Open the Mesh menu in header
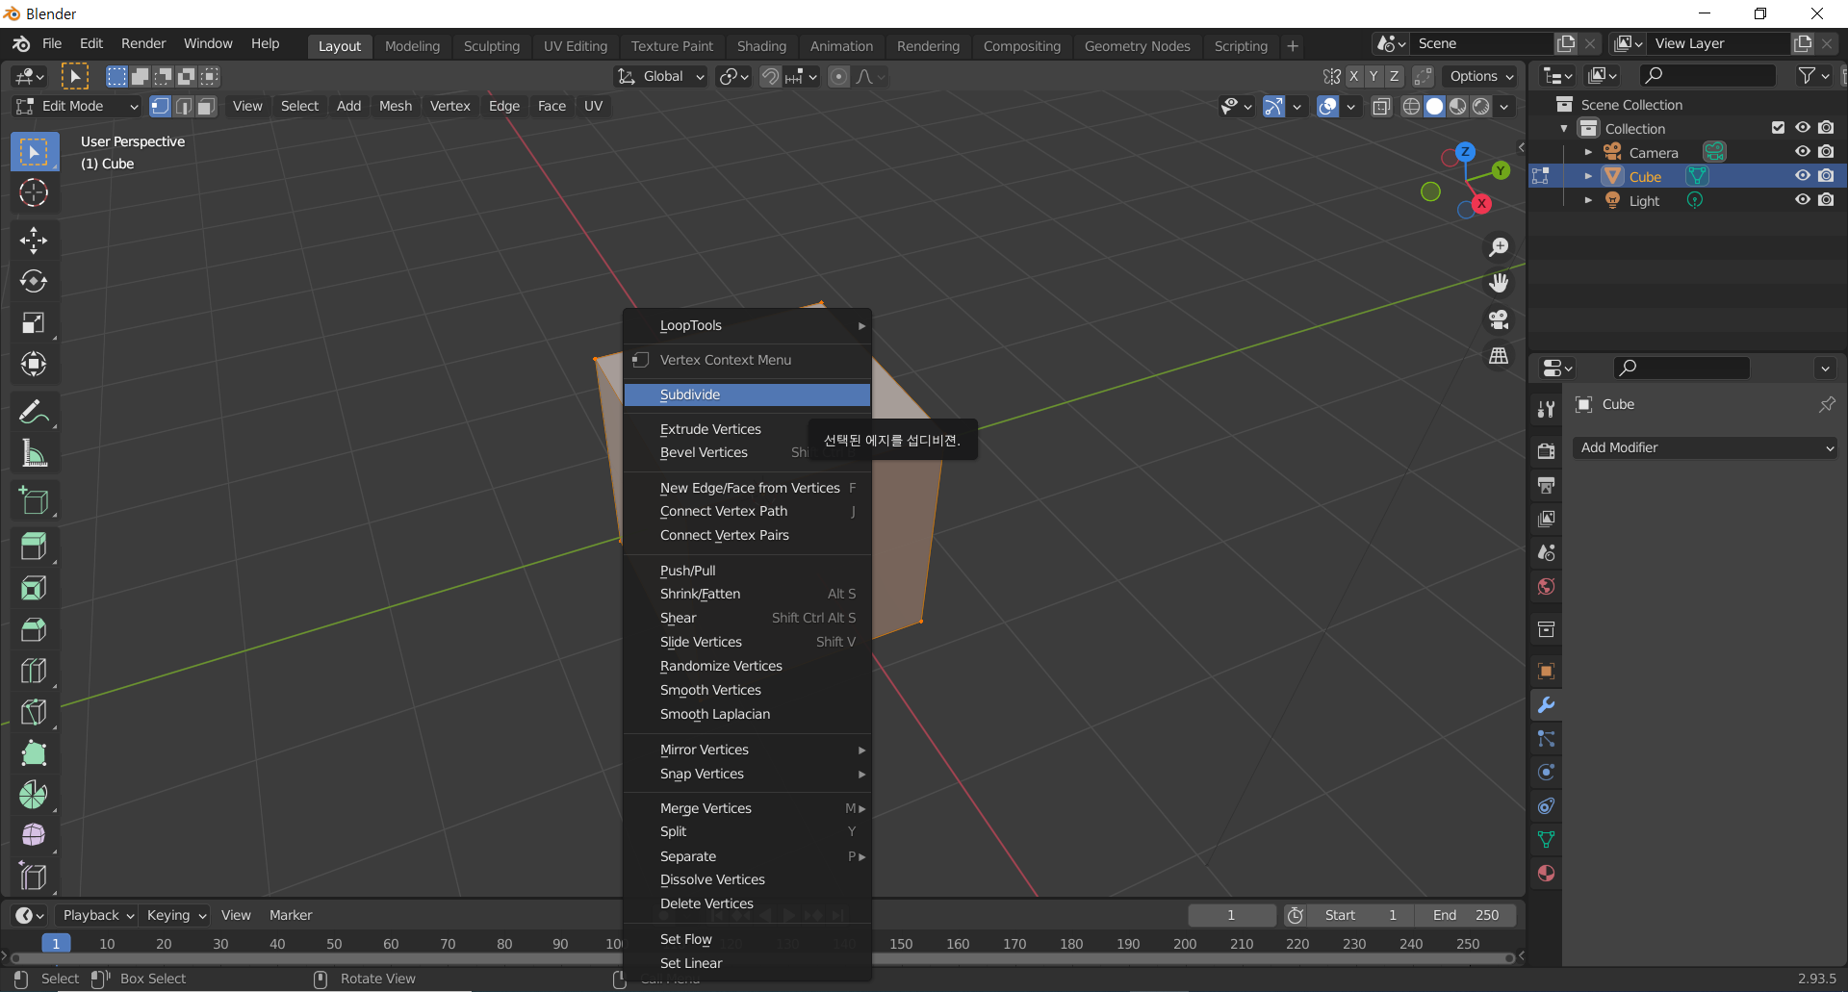This screenshot has width=1848, height=992. (x=395, y=106)
